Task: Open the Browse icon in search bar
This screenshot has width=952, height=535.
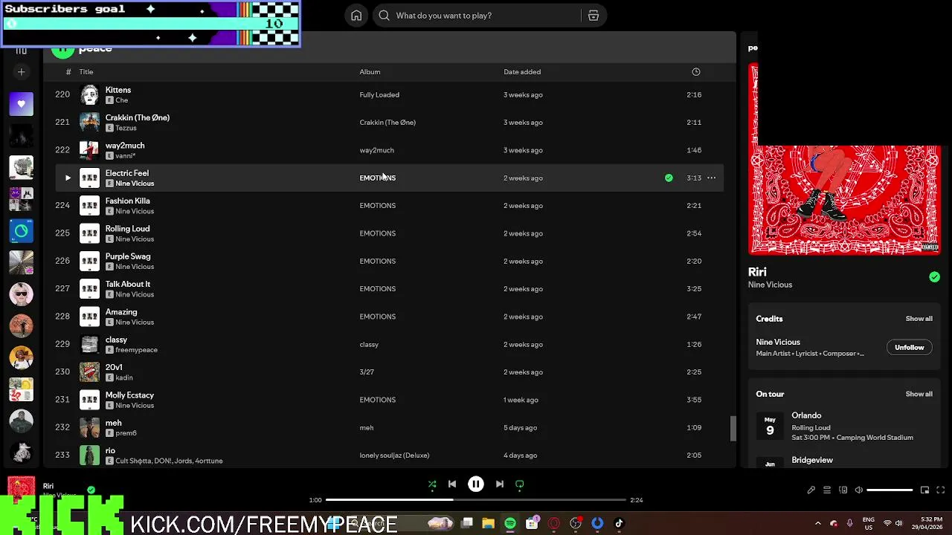Action: [x=594, y=16]
